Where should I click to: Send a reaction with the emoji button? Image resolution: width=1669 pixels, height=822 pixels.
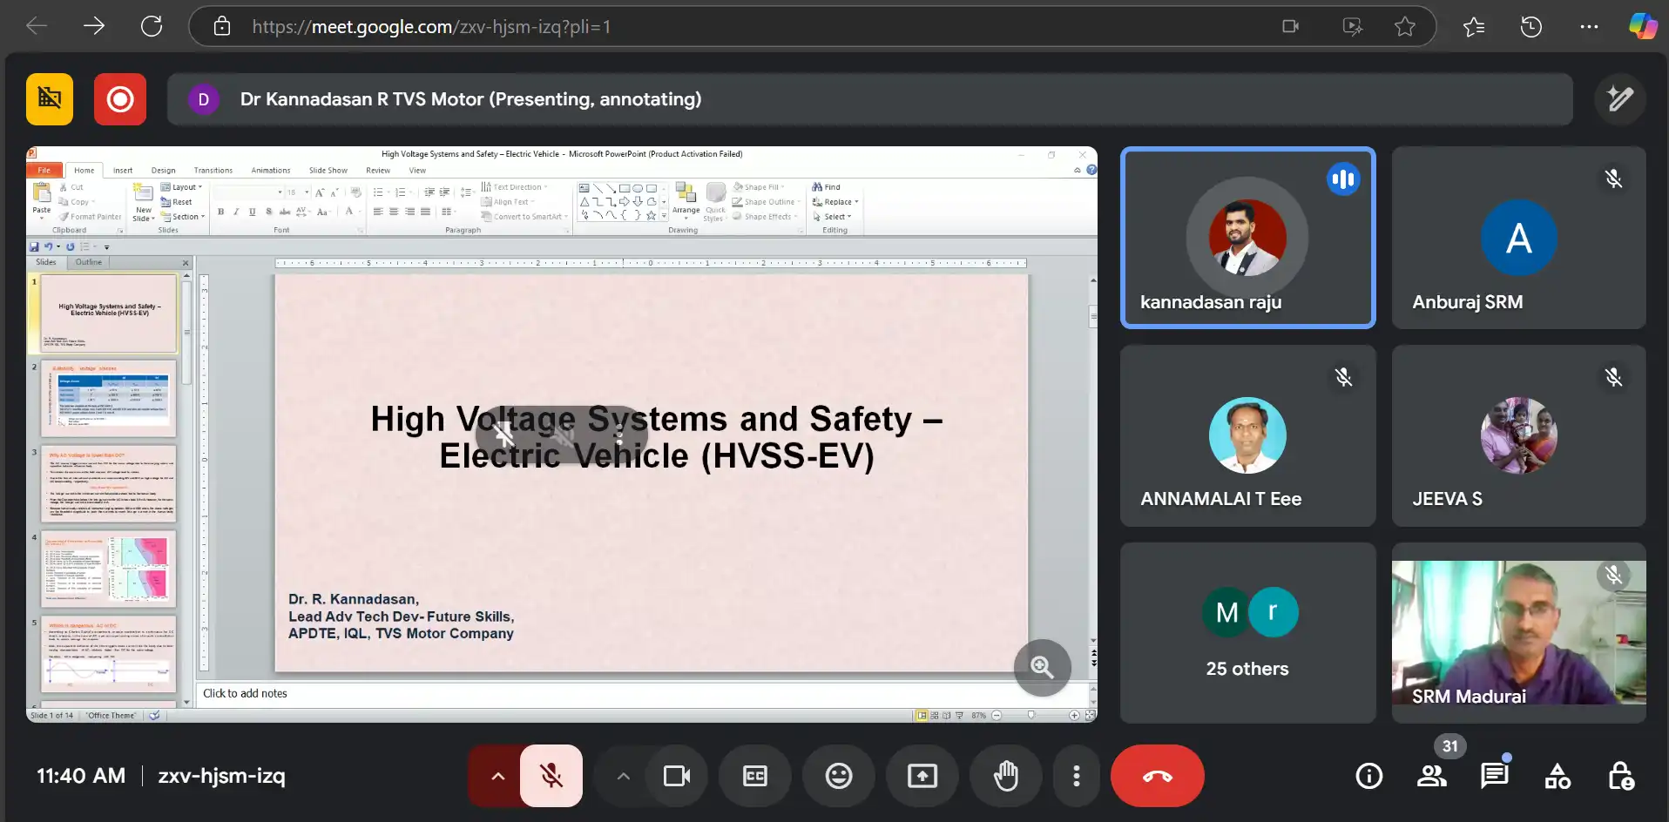[838, 776]
